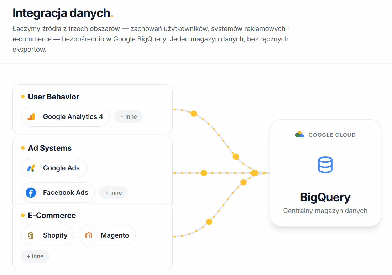Open '+ inne' beside Facebook Ads
392x275 pixels.
coord(114,193)
